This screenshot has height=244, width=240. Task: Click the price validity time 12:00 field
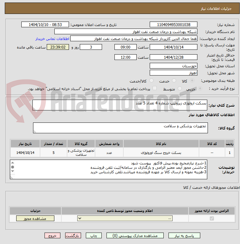point(125,57)
